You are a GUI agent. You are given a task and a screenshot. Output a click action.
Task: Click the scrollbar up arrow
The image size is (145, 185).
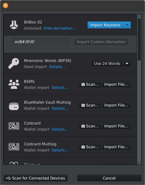click(139, 16)
